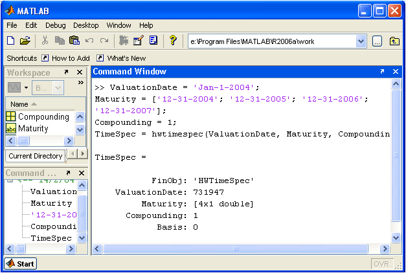The height and width of the screenshot is (273, 406).
Task: Open the How to Add shortcut link
Action: tap(71, 58)
